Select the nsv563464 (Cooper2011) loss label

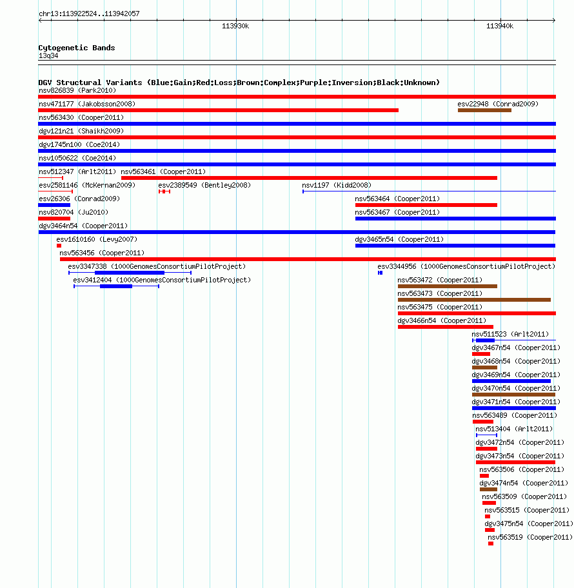point(397,199)
